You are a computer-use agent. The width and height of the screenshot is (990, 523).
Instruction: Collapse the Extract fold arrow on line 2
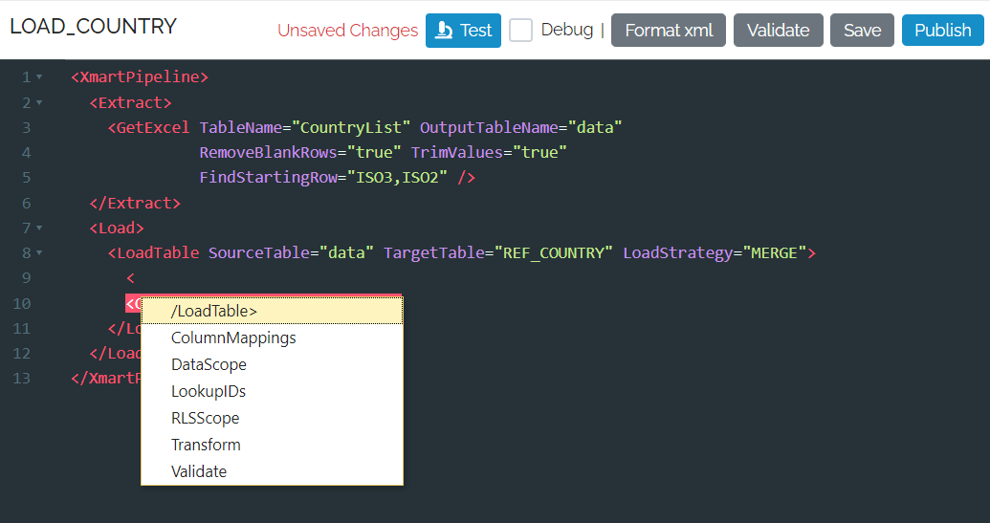tap(39, 102)
